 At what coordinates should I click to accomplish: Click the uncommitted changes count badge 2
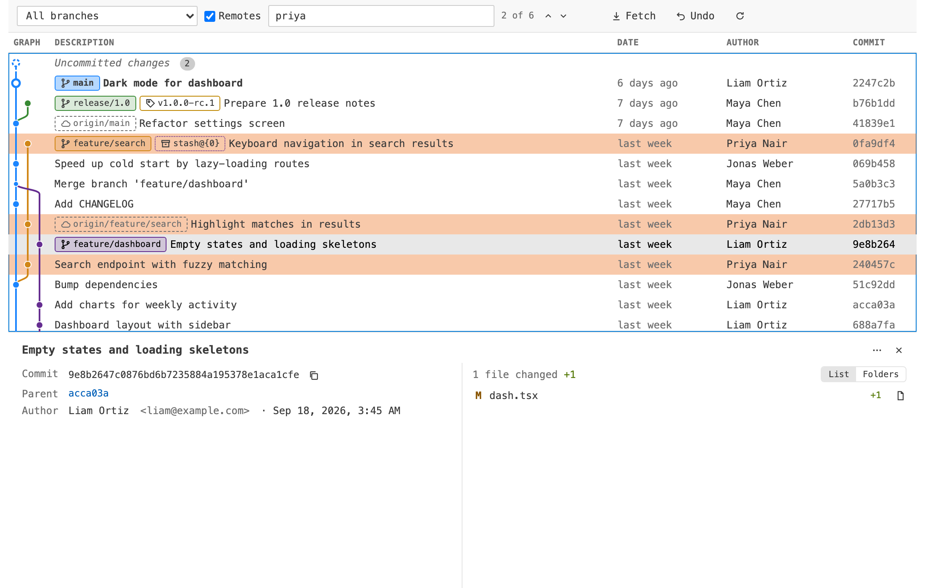[x=187, y=63]
